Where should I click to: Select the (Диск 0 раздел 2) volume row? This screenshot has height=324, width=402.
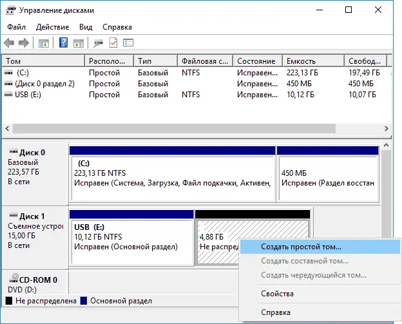(x=196, y=84)
